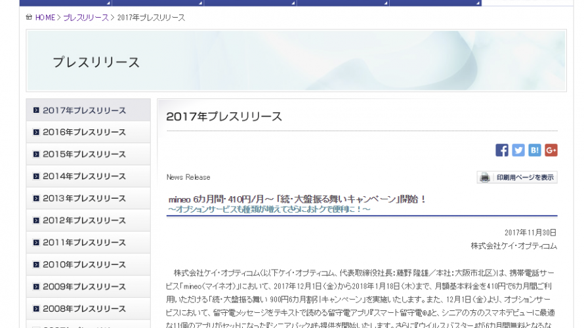
Task: Click the arrow icon beside 2011年プレスリリース
Action: click(x=36, y=242)
